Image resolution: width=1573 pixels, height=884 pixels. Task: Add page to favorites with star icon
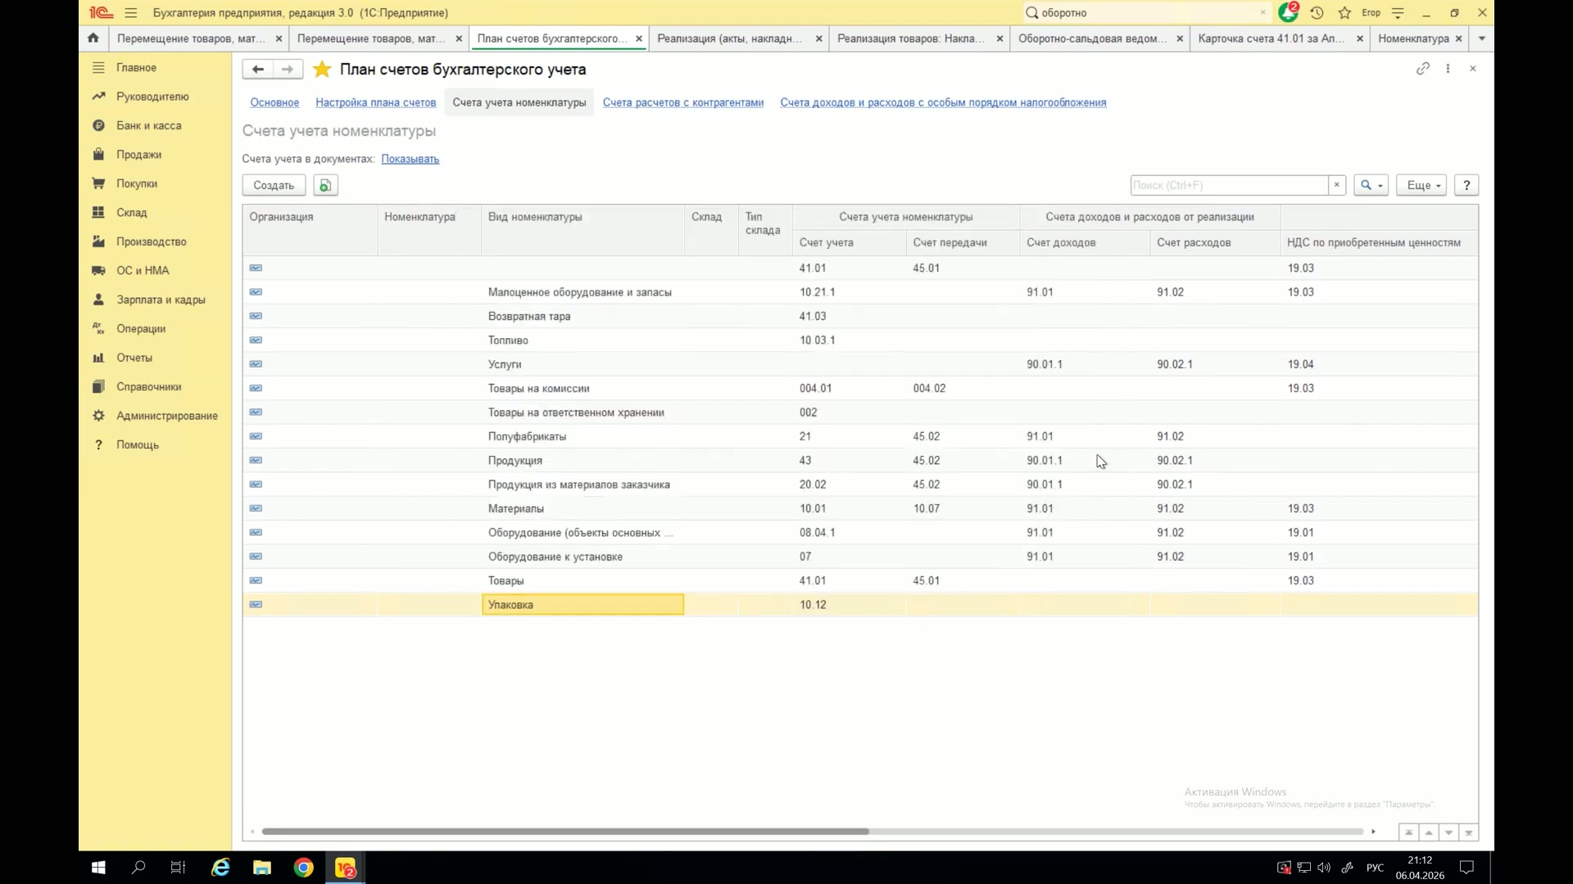coord(322,70)
